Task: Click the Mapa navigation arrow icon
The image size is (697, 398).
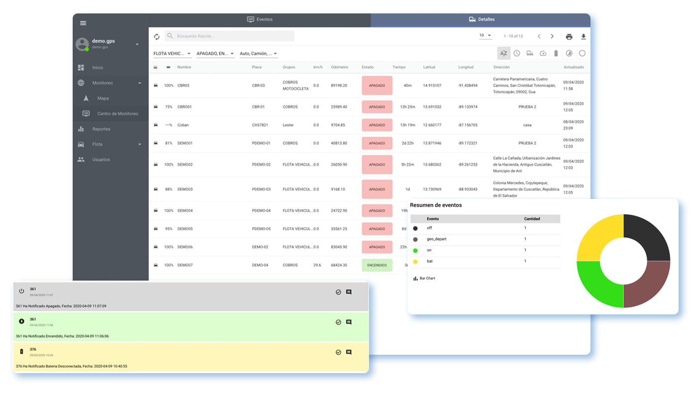Action: [x=86, y=99]
